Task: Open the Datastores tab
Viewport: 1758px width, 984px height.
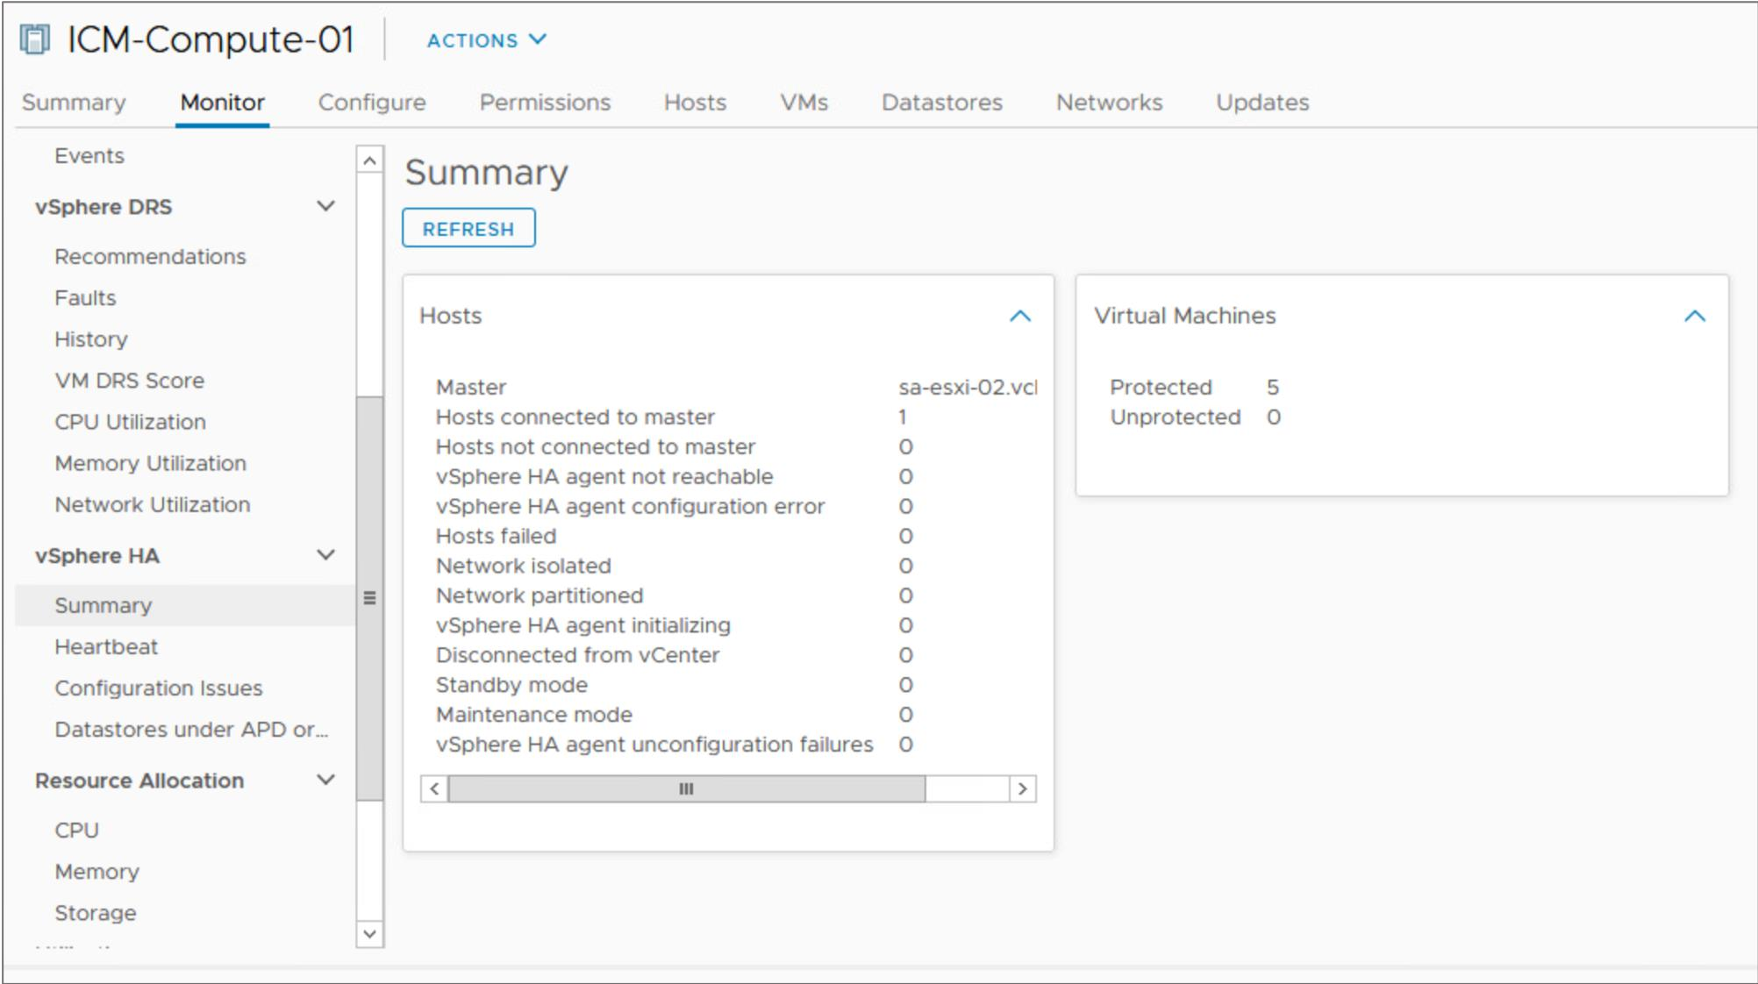Action: (x=941, y=103)
